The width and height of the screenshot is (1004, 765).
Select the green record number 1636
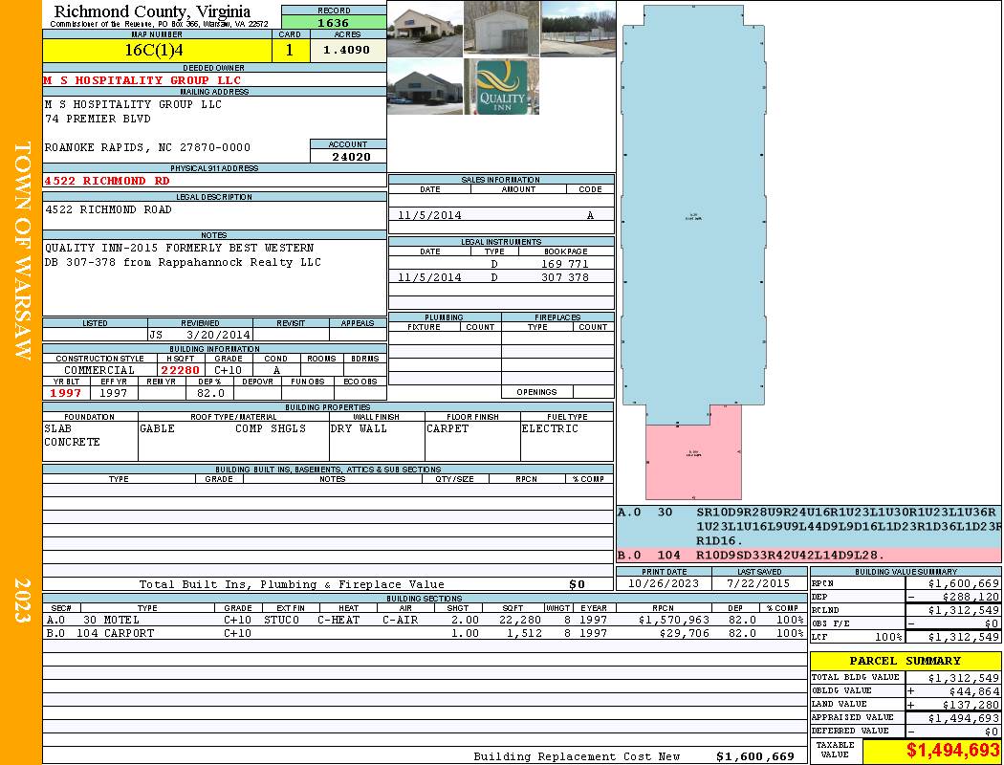[334, 23]
